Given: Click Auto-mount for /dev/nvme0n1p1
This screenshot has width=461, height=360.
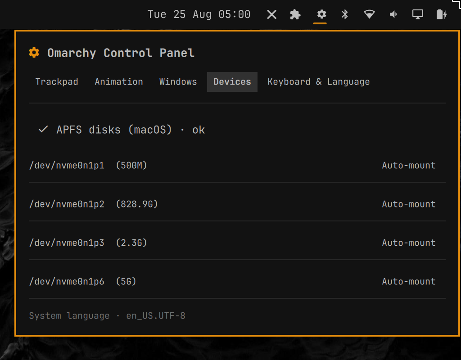Looking at the screenshot, I should [409, 166].
